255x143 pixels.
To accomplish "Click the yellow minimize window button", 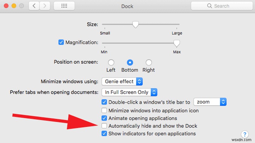I will pos(14,6).
